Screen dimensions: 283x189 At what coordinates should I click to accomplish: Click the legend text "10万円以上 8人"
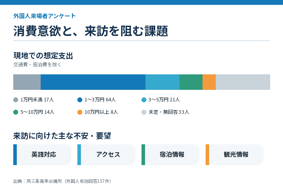coord(101,112)
